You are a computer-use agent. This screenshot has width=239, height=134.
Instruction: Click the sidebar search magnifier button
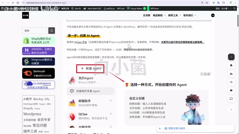tap(52, 31)
